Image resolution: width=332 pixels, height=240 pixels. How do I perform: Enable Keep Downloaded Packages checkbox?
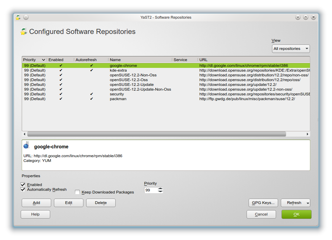coord(77,192)
